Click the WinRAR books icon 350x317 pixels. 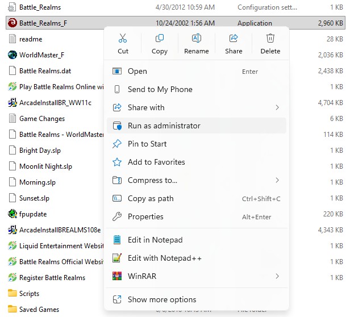tap(117, 276)
